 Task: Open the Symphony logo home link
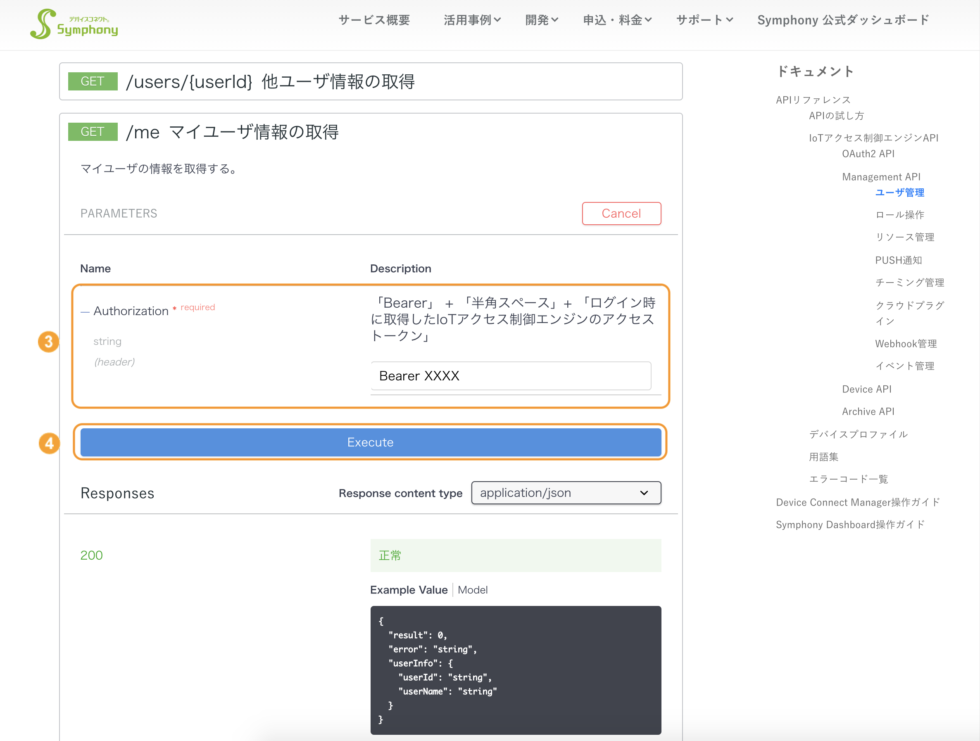click(x=74, y=24)
